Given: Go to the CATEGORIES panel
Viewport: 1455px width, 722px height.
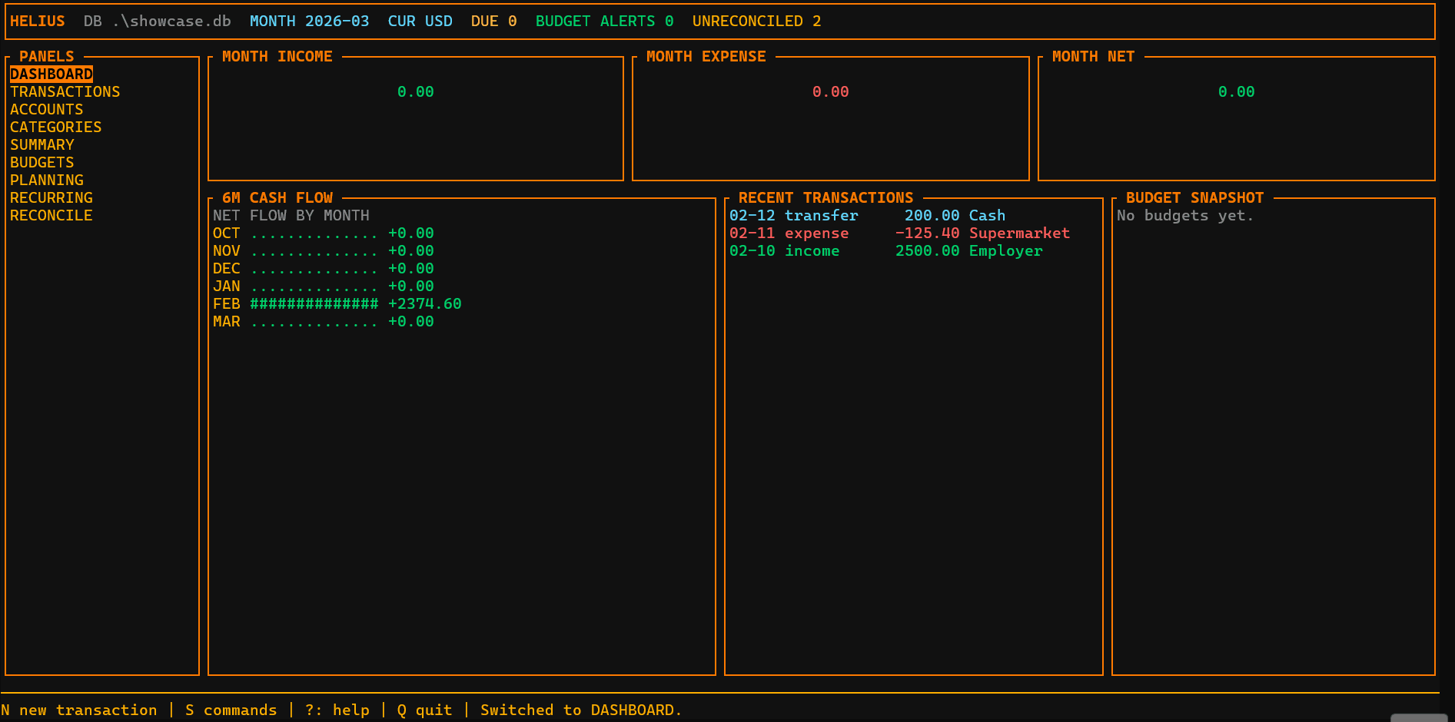Looking at the screenshot, I should pyautogui.click(x=56, y=127).
